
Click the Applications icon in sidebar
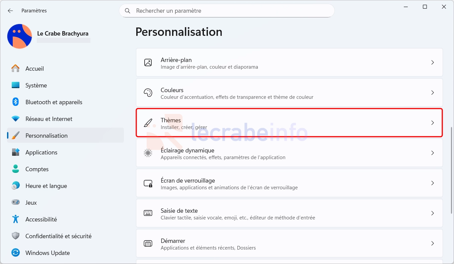point(15,152)
